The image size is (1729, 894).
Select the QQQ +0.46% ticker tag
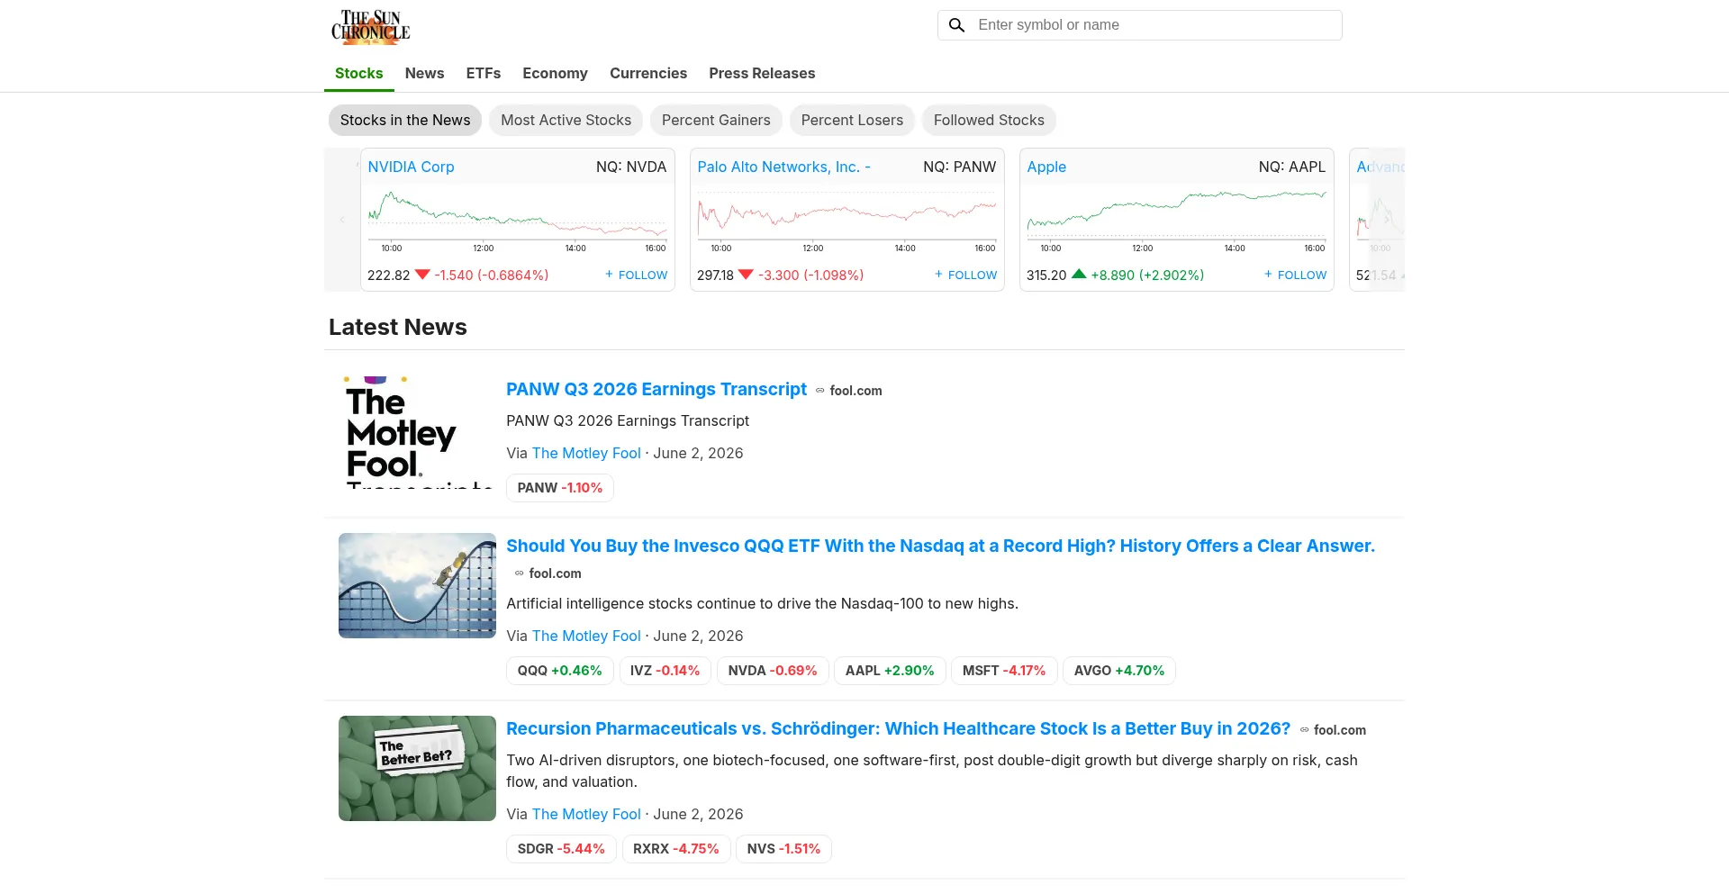[560, 671]
